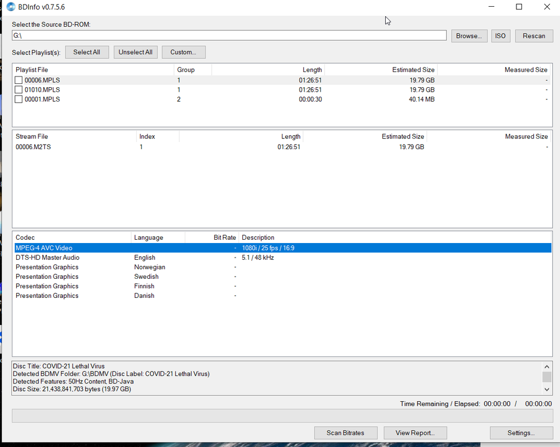Tick the 01010.MPLS playlist checkbox

[x=18, y=90]
